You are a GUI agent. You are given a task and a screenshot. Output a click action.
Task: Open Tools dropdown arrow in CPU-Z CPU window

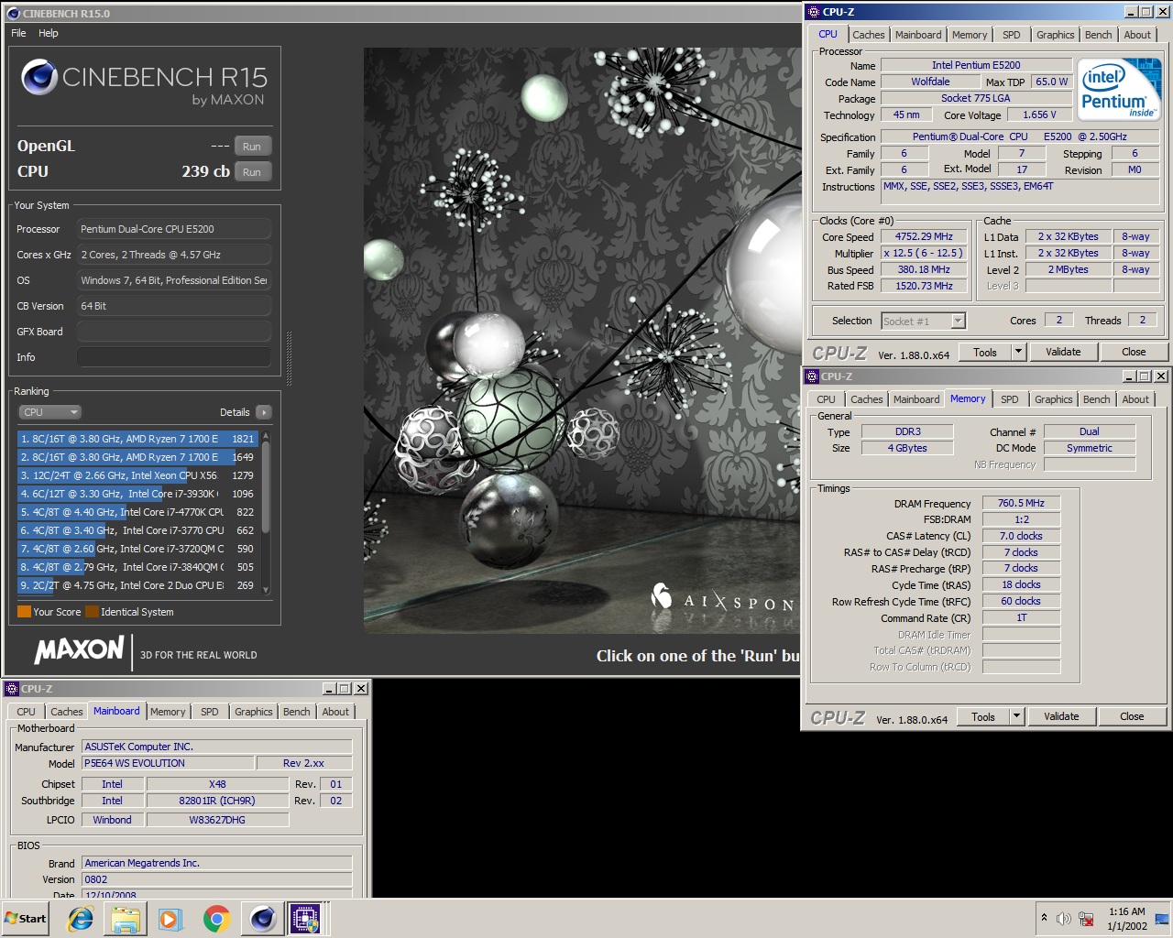pyautogui.click(x=1018, y=352)
